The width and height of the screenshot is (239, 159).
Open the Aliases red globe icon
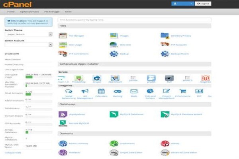165,143
